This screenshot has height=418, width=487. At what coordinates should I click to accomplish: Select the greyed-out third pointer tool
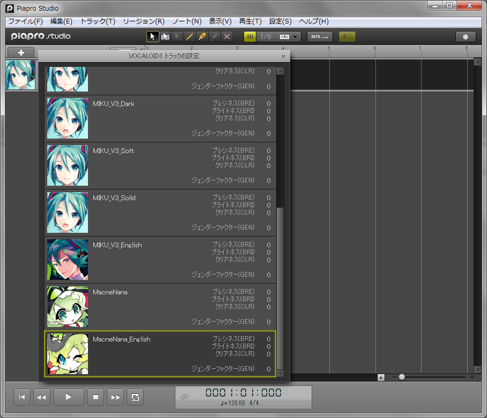178,36
